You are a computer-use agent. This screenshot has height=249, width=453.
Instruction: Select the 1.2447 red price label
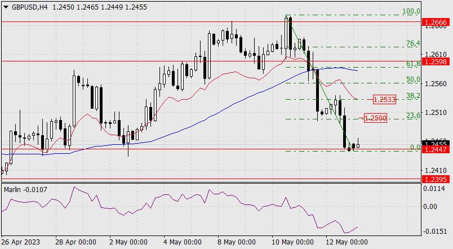(x=436, y=149)
